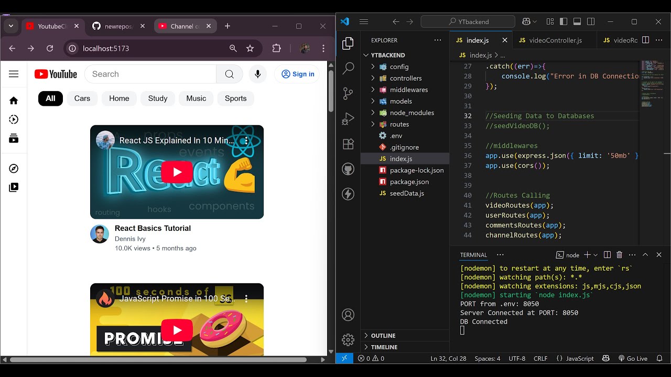Select the Music filter chip
Viewport: 671px width, 377px height.
pyautogui.click(x=196, y=98)
